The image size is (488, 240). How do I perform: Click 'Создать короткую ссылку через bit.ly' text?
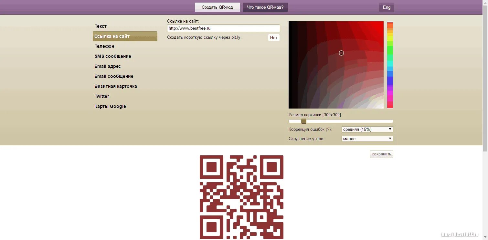click(x=204, y=37)
